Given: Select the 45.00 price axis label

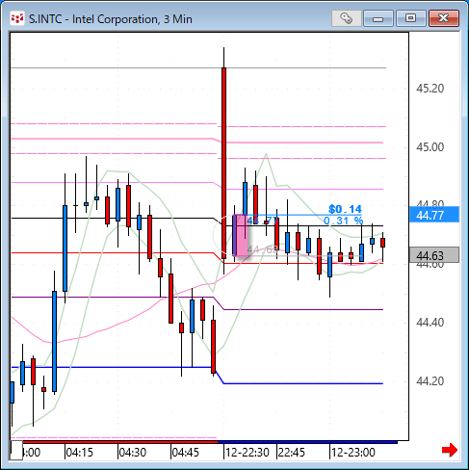Looking at the screenshot, I should pyautogui.click(x=430, y=147).
